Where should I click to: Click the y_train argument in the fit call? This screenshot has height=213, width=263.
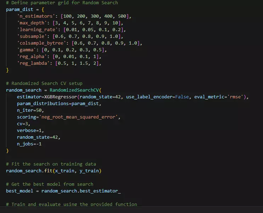pyautogui.click(x=89, y=171)
